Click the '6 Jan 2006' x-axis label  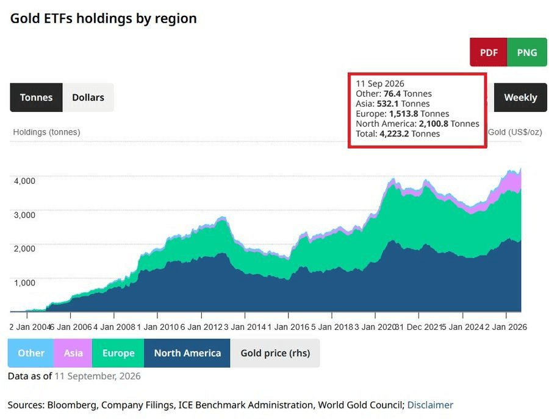click(71, 327)
